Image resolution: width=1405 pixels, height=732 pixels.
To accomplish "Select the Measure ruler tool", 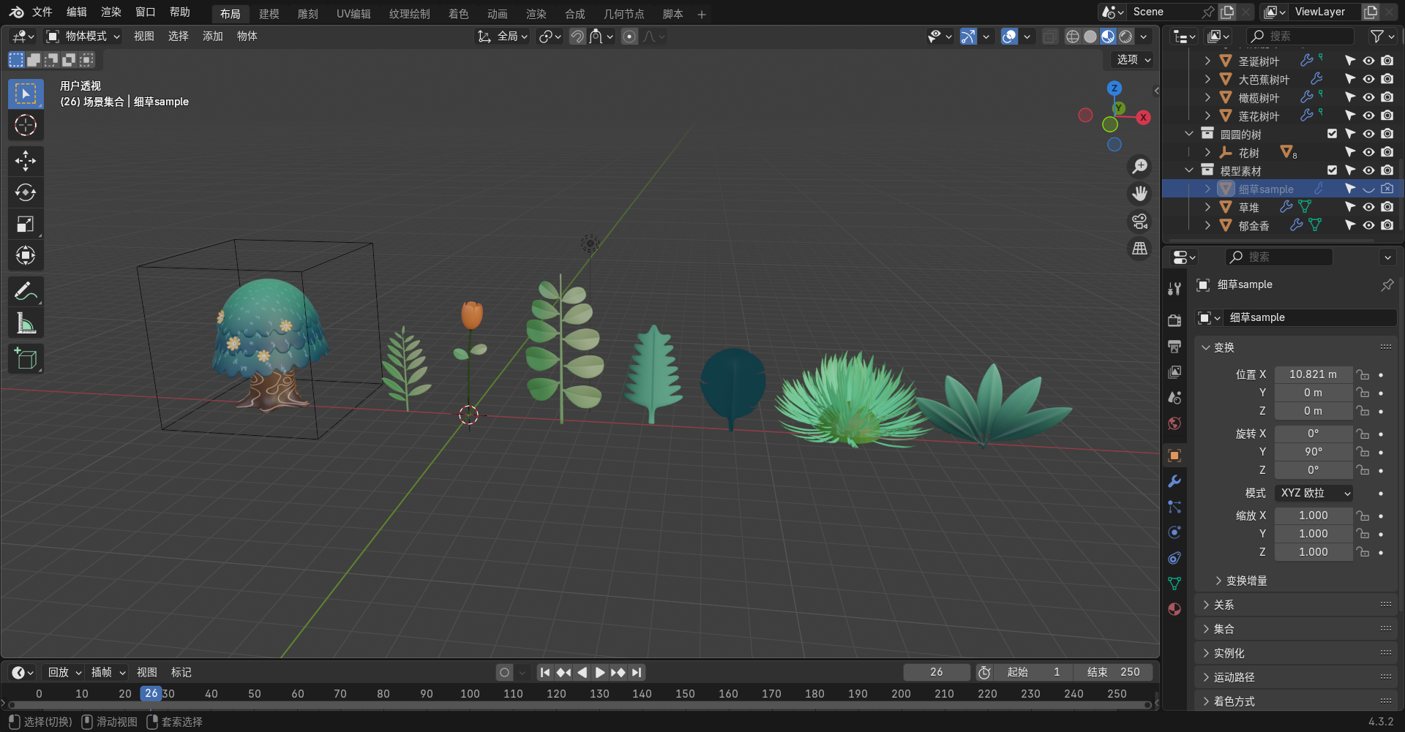I will [26, 323].
